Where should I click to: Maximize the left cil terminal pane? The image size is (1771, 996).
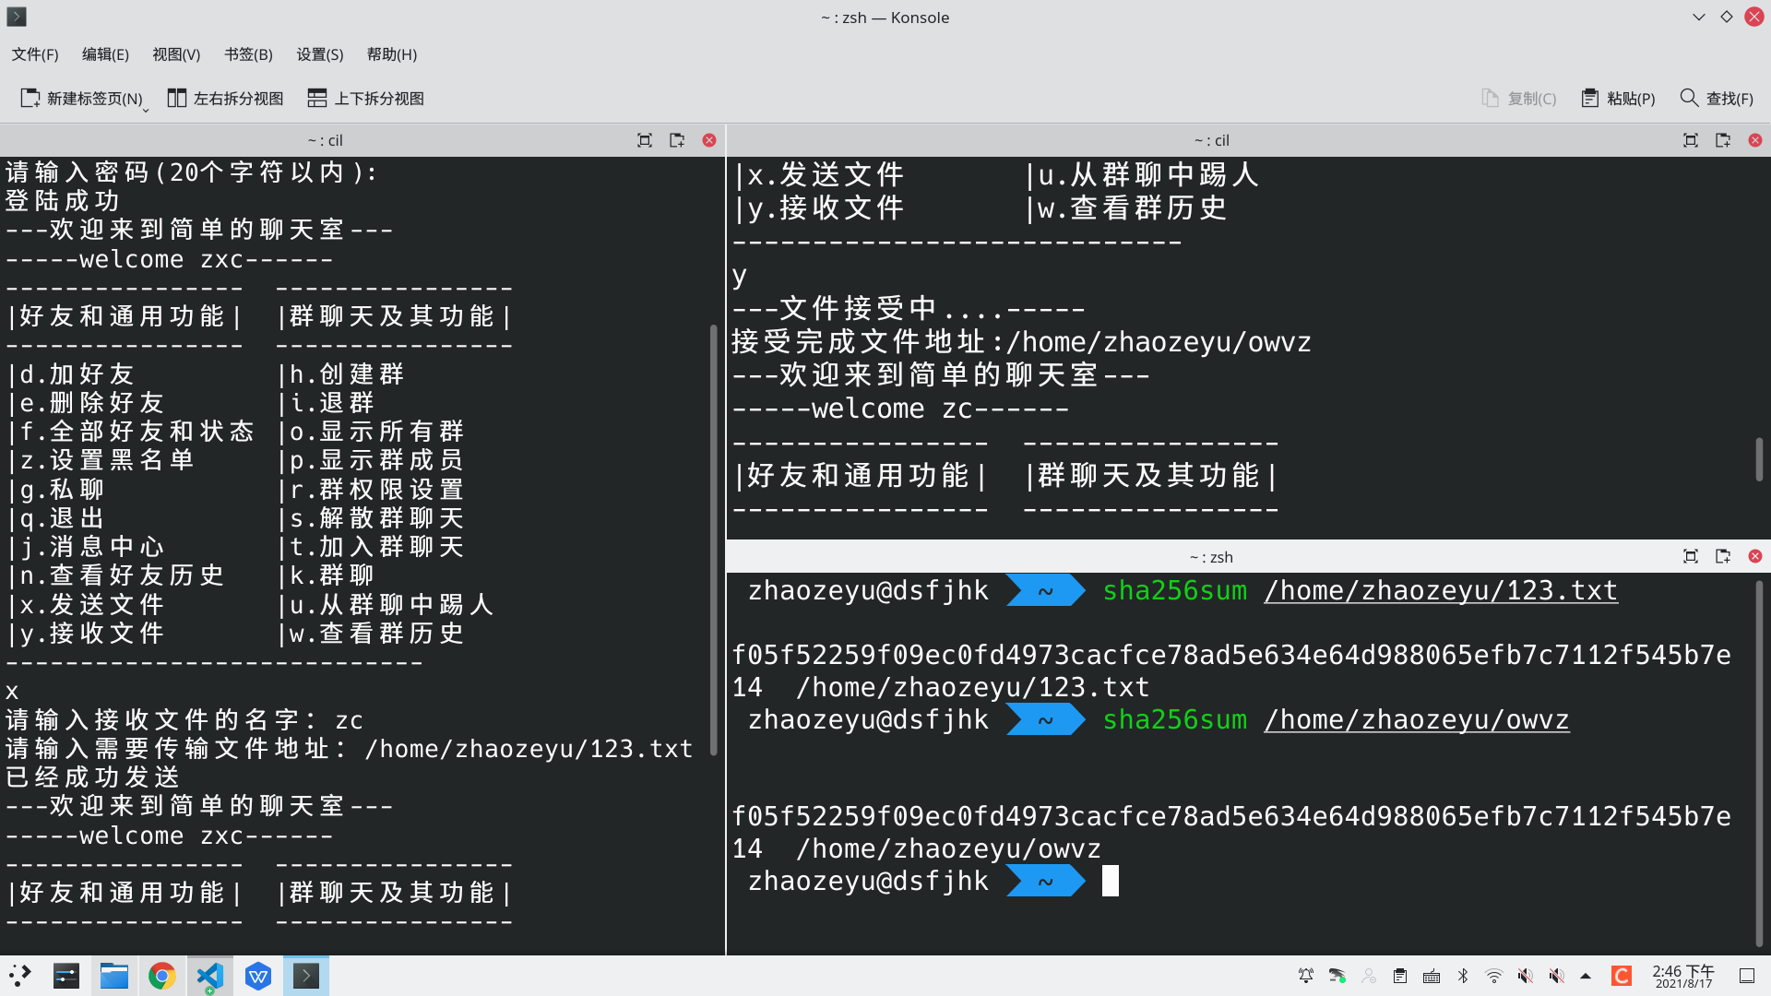click(x=645, y=140)
